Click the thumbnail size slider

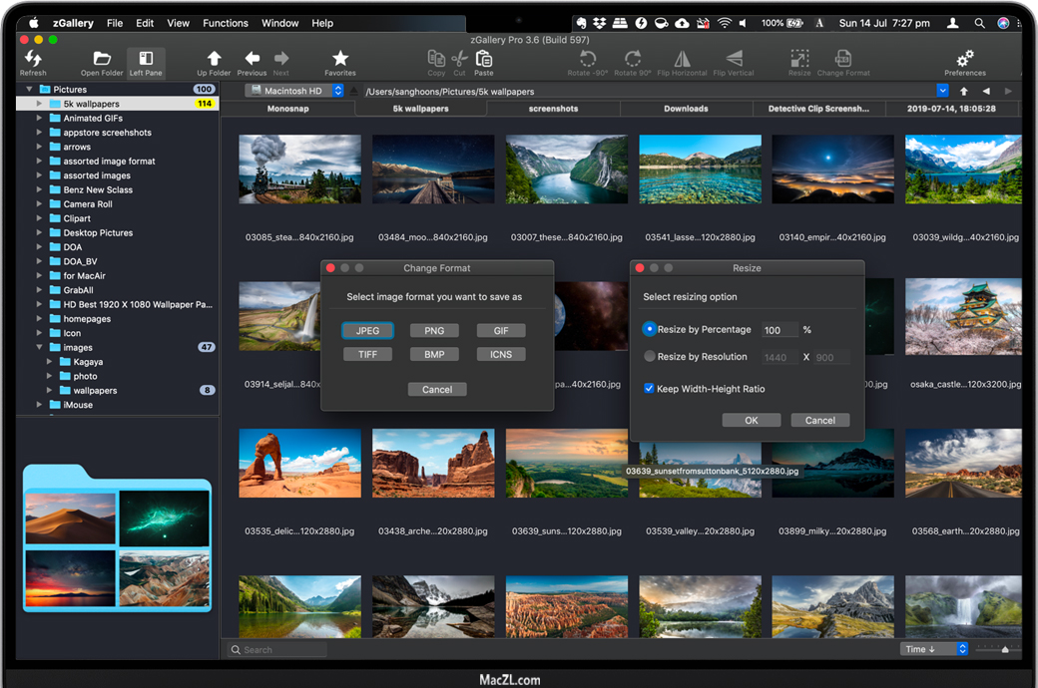1005,649
